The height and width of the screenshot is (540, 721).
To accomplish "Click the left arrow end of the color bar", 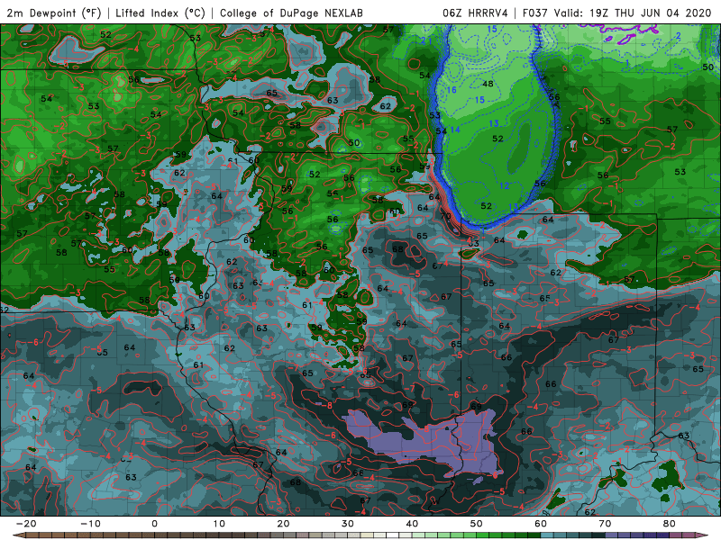I will coord(17,535).
